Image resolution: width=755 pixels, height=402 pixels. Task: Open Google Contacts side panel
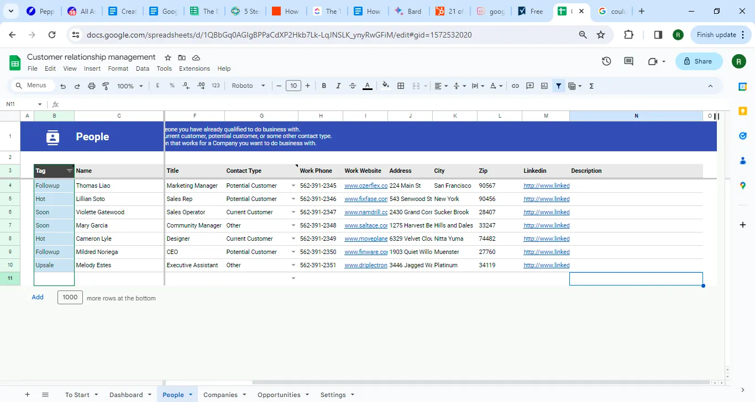click(x=743, y=161)
